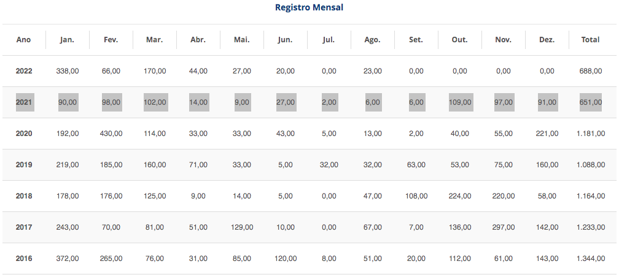Click the 2022 January value 338,00
619x280 pixels.
click(x=68, y=71)
